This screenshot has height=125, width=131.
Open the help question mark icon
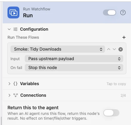tap(123, 12)
